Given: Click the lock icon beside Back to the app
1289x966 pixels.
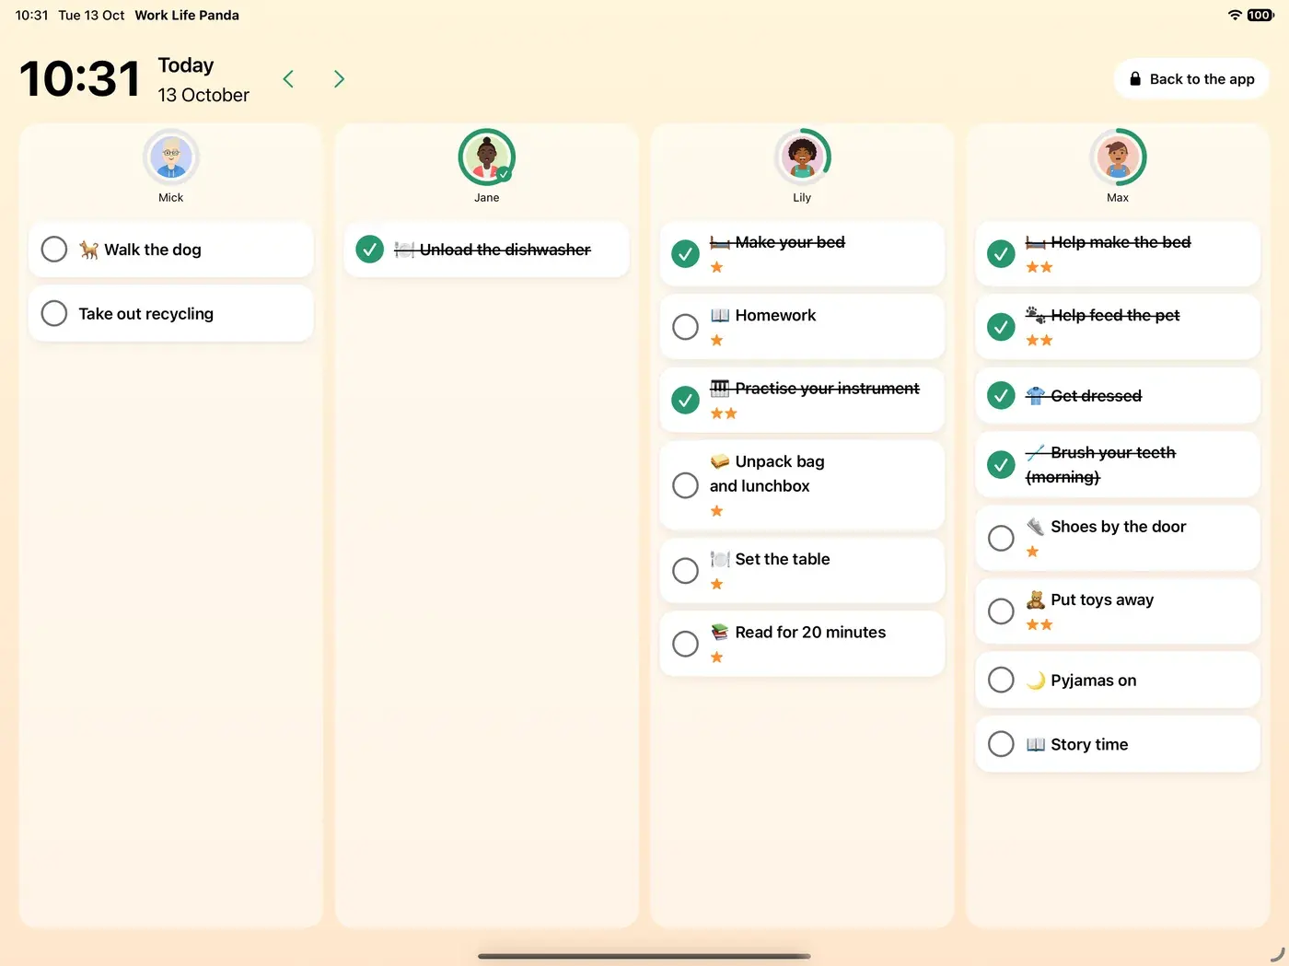Looking at the screenshot, I should [1135, 79].
